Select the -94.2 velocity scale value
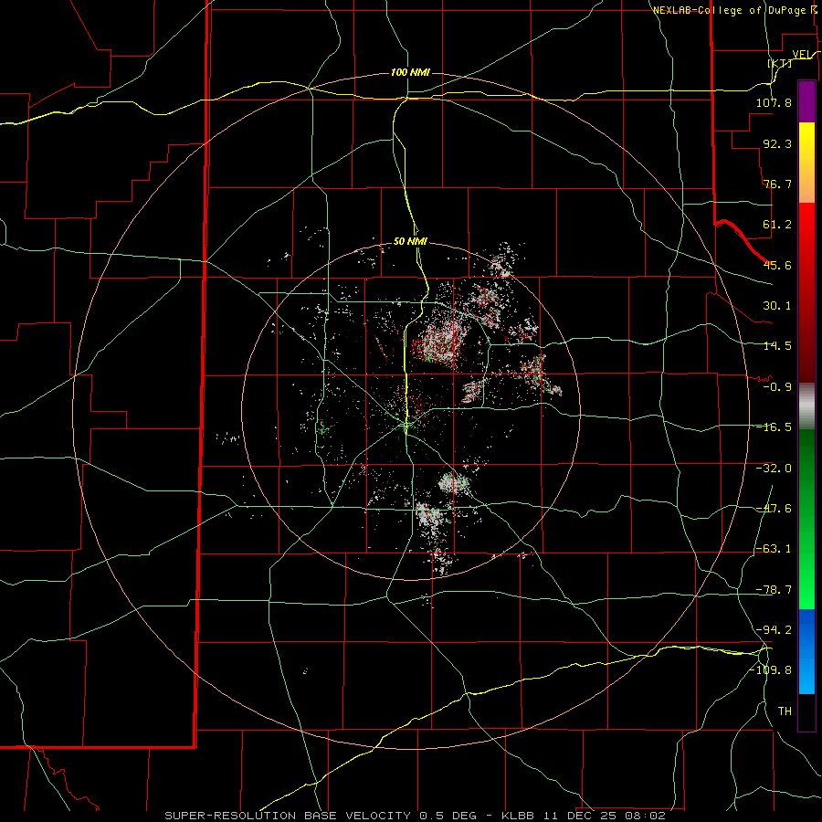Screen dimensions: 822x822 point(774,629)
